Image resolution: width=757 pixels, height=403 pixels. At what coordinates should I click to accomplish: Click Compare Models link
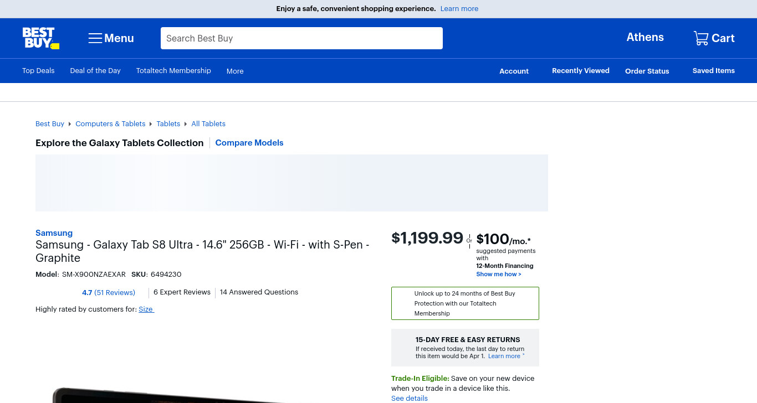tap(249, 143)
